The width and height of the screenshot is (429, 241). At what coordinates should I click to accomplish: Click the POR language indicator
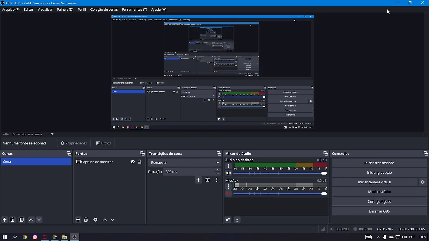(412, 237)
